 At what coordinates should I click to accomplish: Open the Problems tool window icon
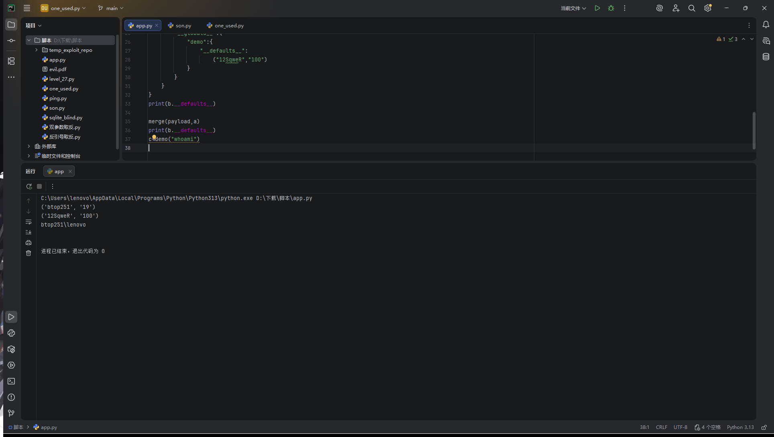click(x=11, y=397)
